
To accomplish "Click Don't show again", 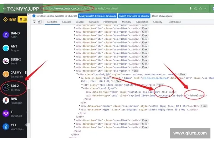I will (x=162, y=16).
